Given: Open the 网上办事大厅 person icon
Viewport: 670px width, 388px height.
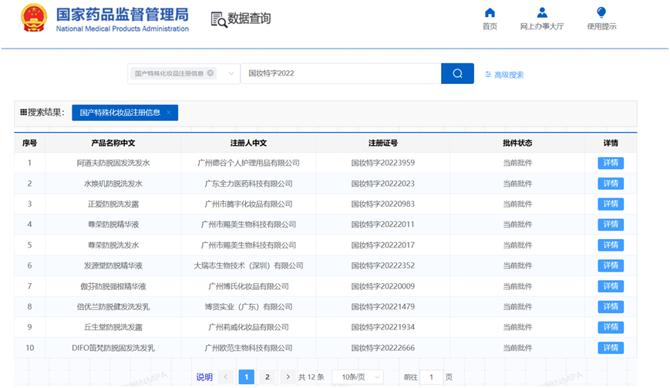Looking at the screenshot, I should [542, 13].
